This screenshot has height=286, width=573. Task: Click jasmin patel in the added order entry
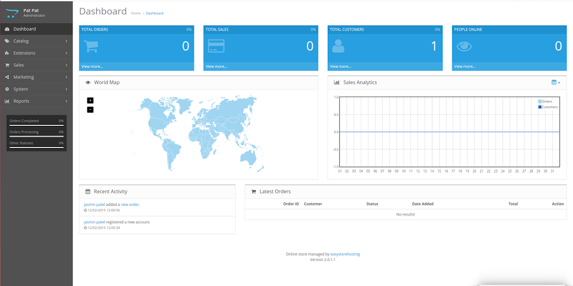(95, 205)
